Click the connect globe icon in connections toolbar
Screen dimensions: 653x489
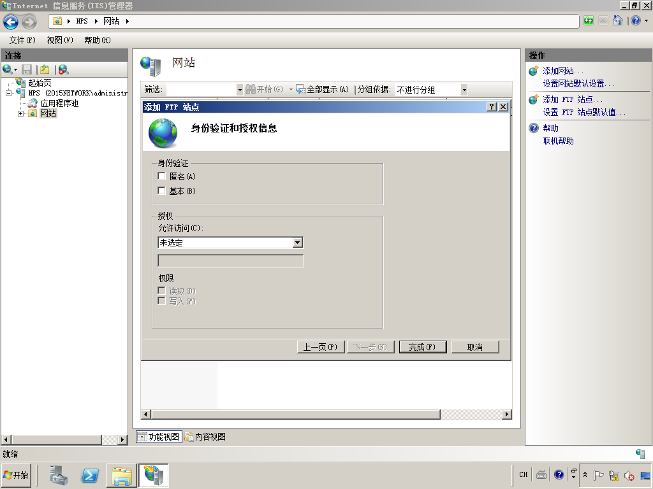7,69
